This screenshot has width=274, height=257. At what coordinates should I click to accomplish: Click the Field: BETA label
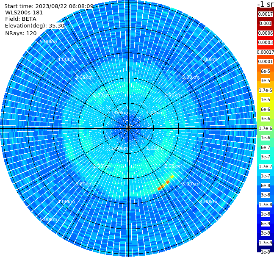21,19
